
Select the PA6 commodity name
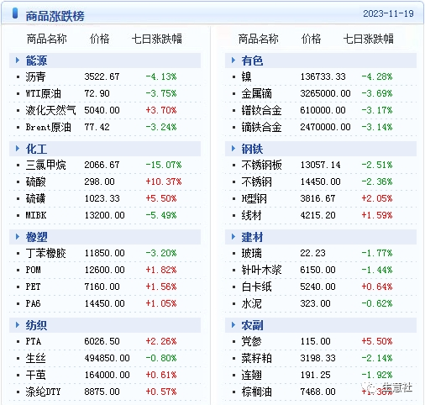[x=33, y=303]
